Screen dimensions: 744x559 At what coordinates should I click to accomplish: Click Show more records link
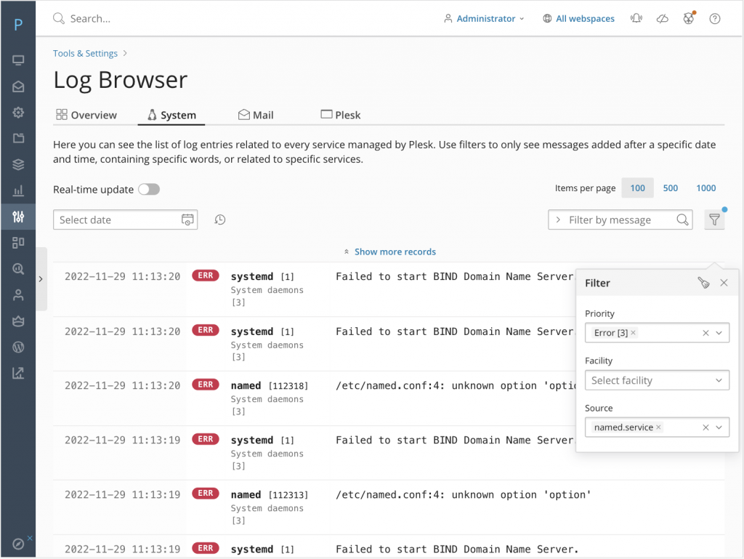[389, 252]
